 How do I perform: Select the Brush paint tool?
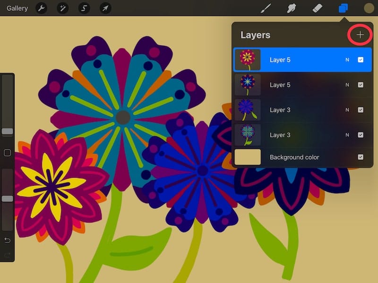pyautogui.click(x=266, y=8)
